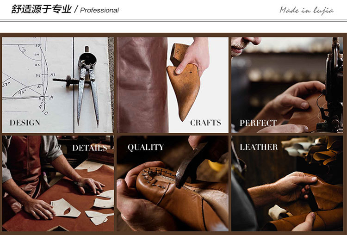This screenshot has height=235, width=347.
Task: Click the Chinese heading 舒适源于专业
Action: (x=42, y=9)
